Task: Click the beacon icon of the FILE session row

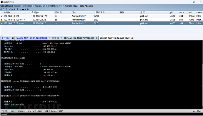Action: (1, 23)
